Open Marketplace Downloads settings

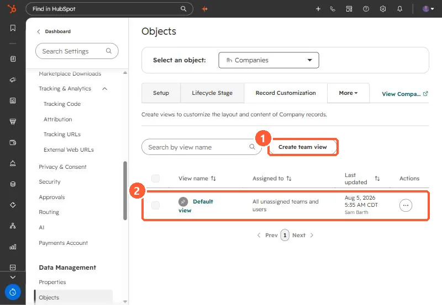[x=70, y=74]
